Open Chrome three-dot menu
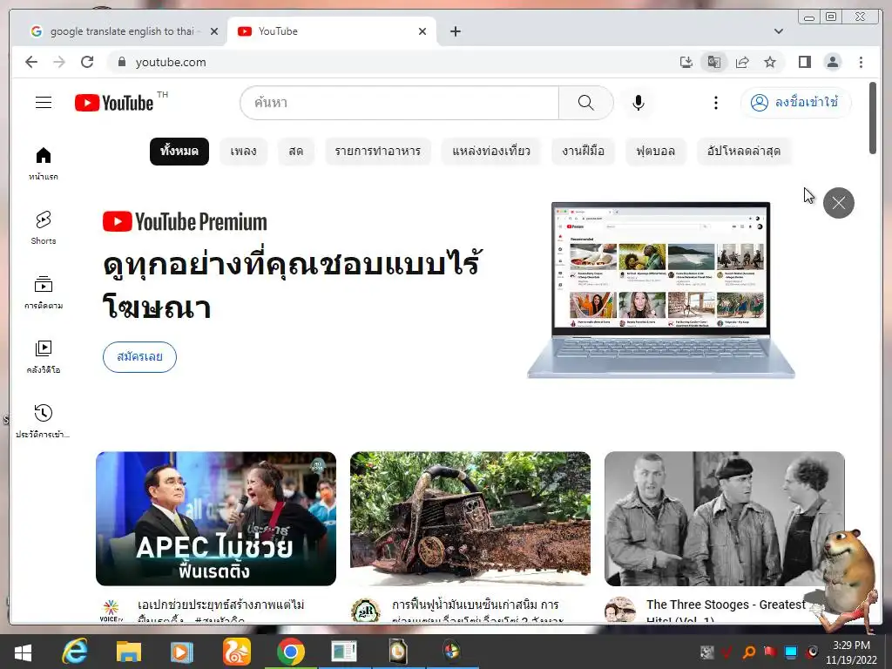 [x=861, y=62]
